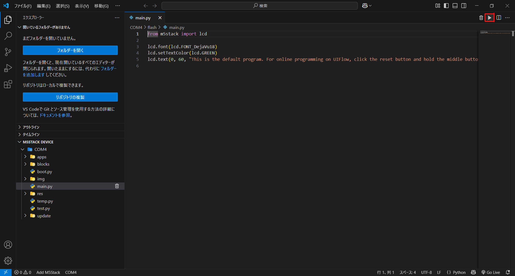Collapse the COM4 device tree
The width and height of the screenshot is (515, 276).
coord(23,149)
